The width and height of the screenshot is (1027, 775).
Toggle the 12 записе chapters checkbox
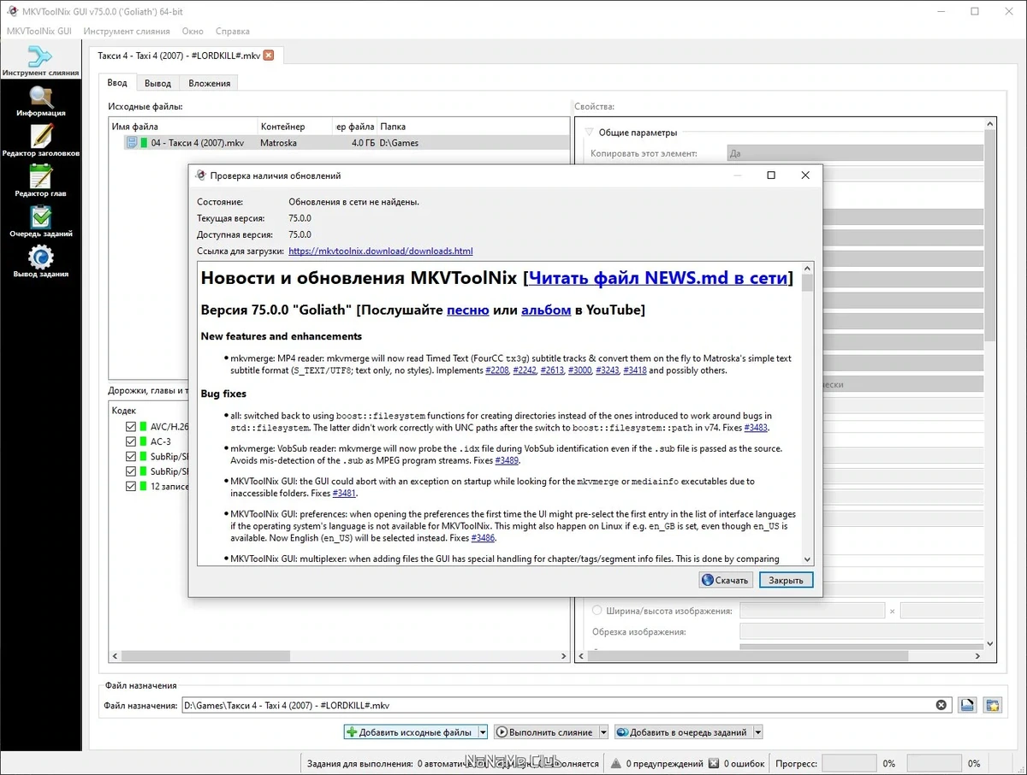[x=131, y=486]
